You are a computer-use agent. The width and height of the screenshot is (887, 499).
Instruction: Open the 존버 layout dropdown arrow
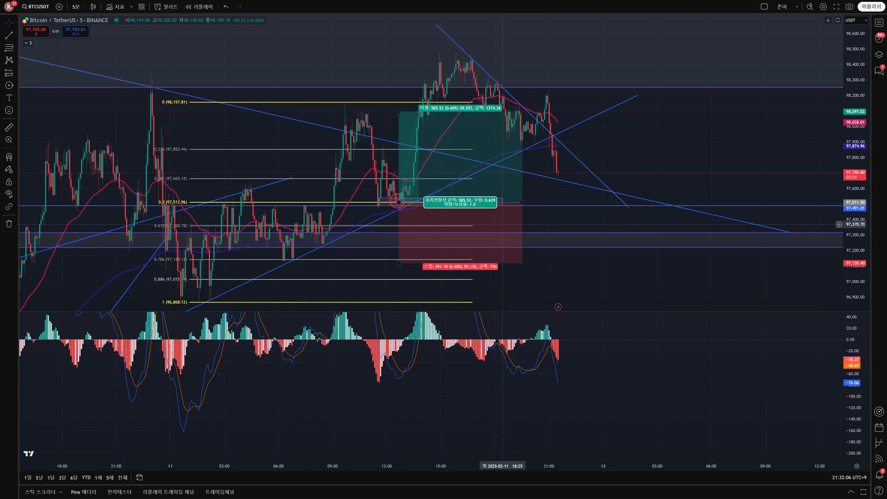[x=797, y=6]
